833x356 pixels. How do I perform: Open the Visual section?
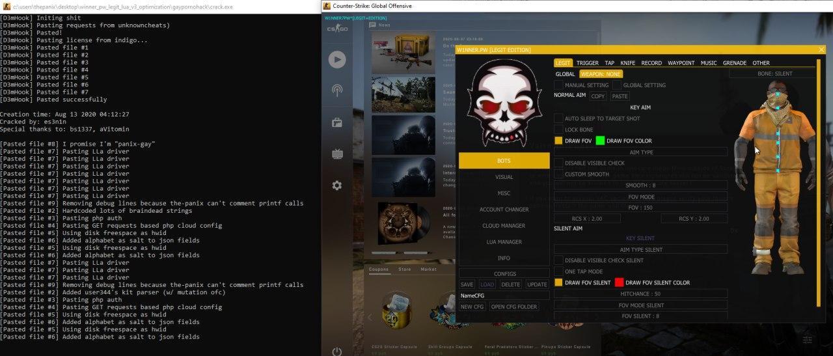[x=504, y=177]
